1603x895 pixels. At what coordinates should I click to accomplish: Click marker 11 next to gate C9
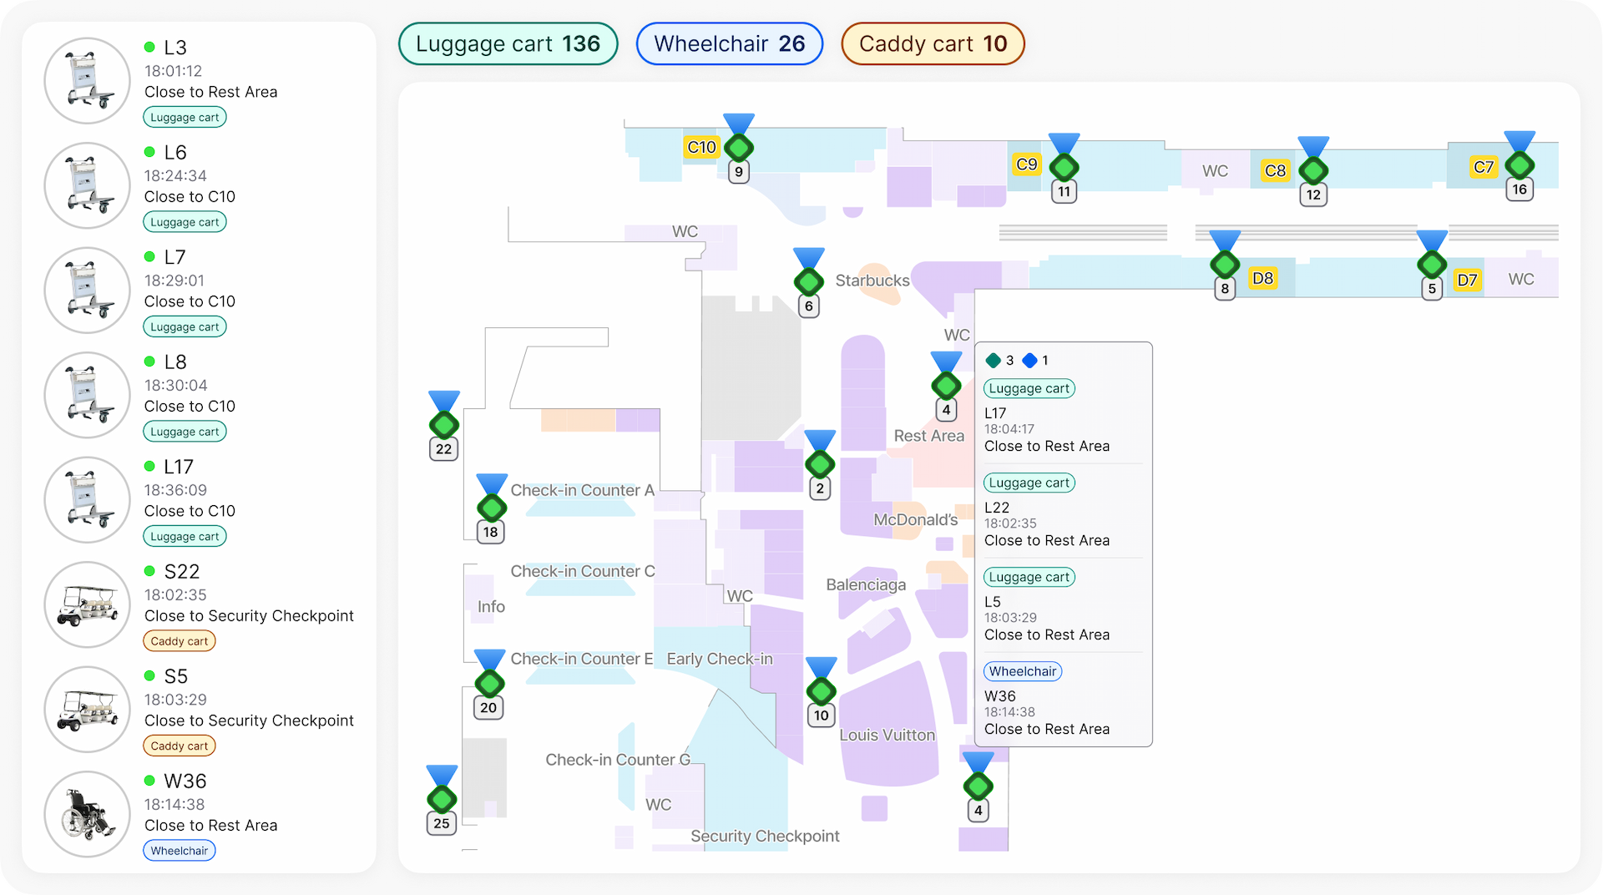(x=1064, y=167)
